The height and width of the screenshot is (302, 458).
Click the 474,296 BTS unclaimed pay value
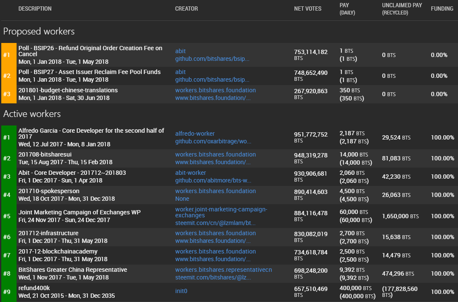point(398,274)
